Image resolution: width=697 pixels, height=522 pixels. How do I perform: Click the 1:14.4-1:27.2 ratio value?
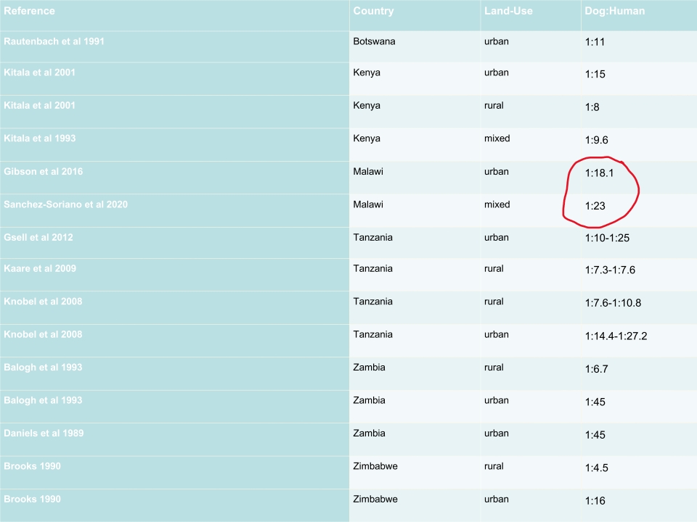point(616,336)
